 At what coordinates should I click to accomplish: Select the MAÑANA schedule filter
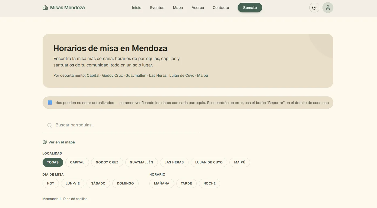pyautogui.click(x=162, y=183)
